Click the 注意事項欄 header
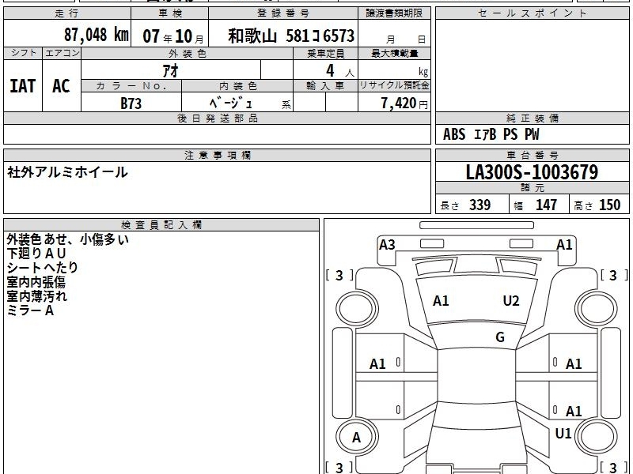Image resolution: width=633 pixels, height=474 pixels. tap(218, 155)
